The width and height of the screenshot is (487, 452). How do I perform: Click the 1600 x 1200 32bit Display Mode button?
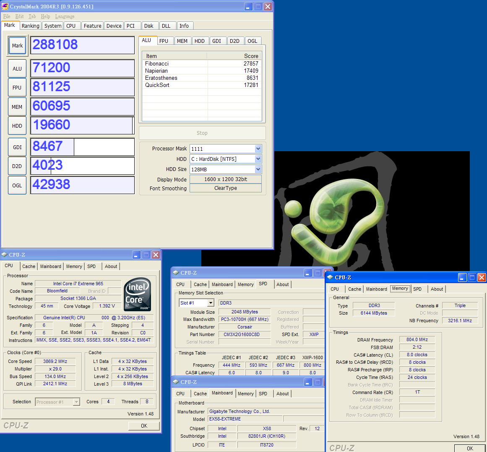(226, 179)
